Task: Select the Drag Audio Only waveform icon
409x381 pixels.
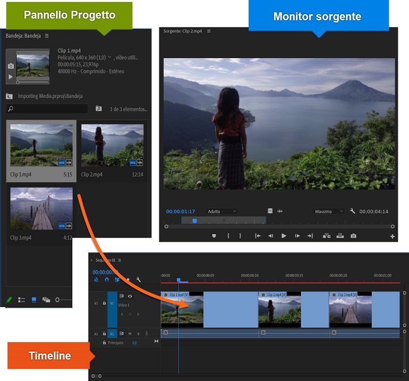Action: [x=280, y=211]
